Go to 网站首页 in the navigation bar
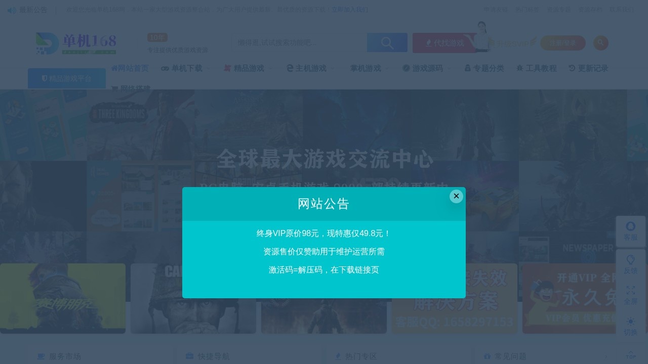 130,68
